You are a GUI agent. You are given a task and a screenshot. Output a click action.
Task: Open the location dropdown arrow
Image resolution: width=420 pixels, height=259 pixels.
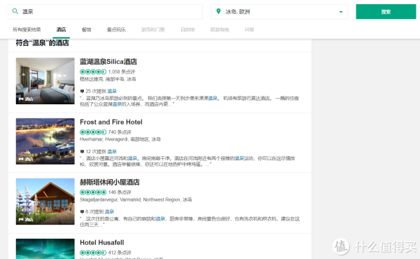click(341, 12)
